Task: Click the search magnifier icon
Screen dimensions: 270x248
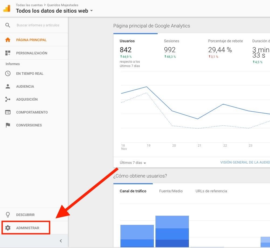Action: 8,25
